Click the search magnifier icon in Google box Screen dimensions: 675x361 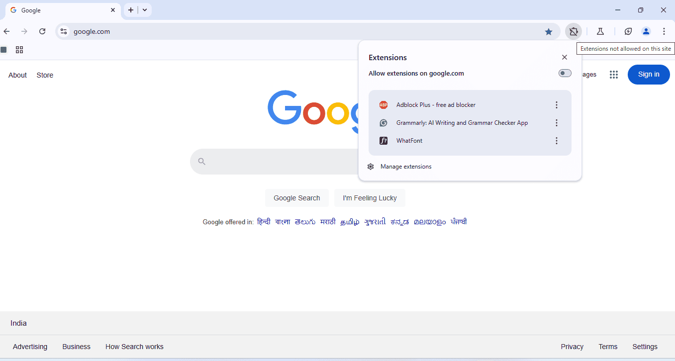[x=201, y=161]
